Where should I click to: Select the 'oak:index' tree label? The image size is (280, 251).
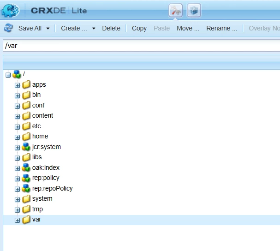(x=46, y=167)
